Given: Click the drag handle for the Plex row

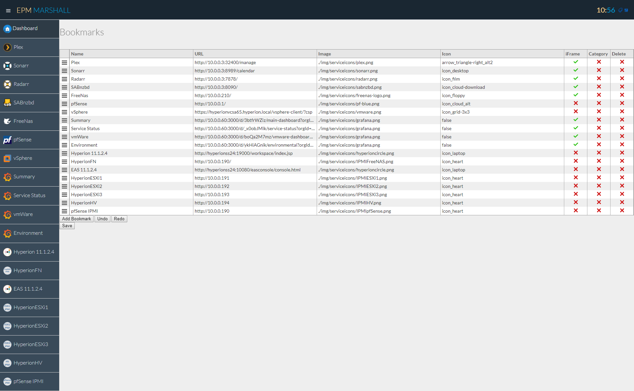Looking at the screenshot, I should tap(64, 62).
